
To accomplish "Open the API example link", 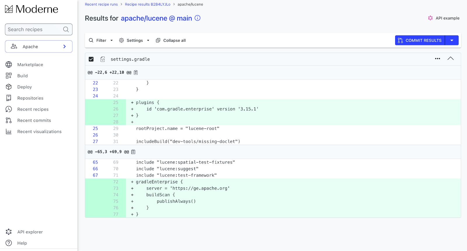I will pos(447,18).
